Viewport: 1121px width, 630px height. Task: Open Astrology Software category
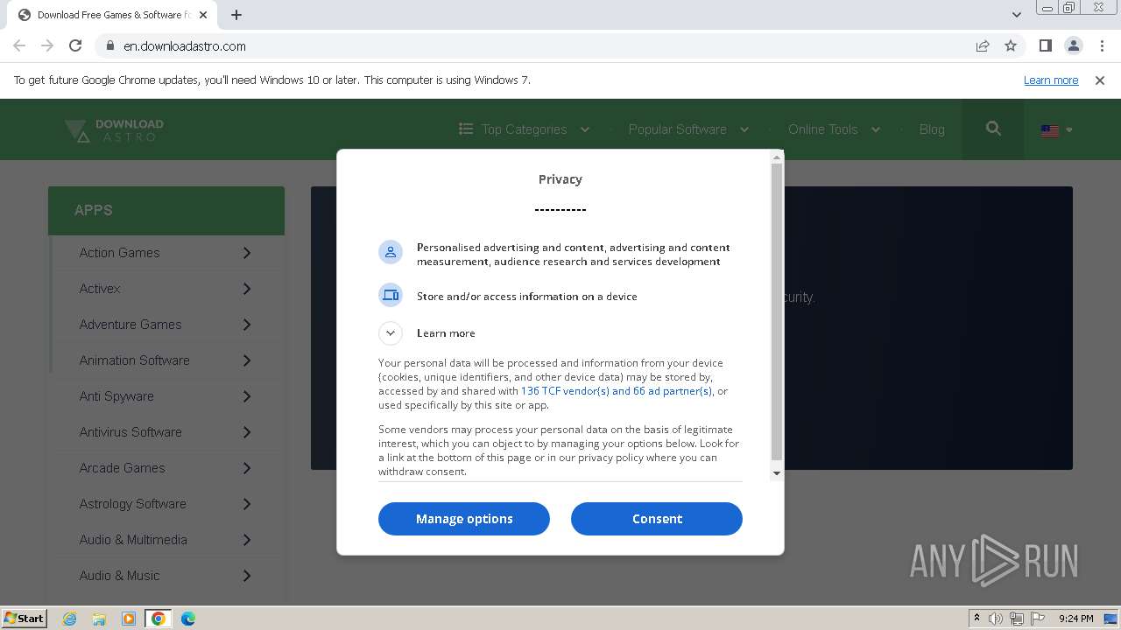(x=166, y=504)
